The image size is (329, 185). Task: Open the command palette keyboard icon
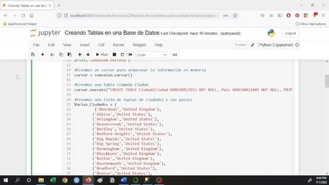(x=175, y=54)
